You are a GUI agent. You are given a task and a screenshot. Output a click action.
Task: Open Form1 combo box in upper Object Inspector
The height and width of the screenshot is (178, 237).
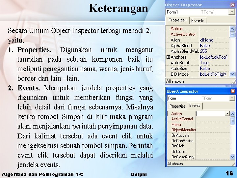(232, 12)
